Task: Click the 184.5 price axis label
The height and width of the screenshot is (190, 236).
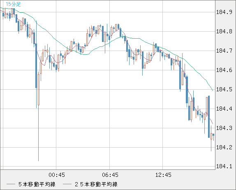Action: click(224, 89)
